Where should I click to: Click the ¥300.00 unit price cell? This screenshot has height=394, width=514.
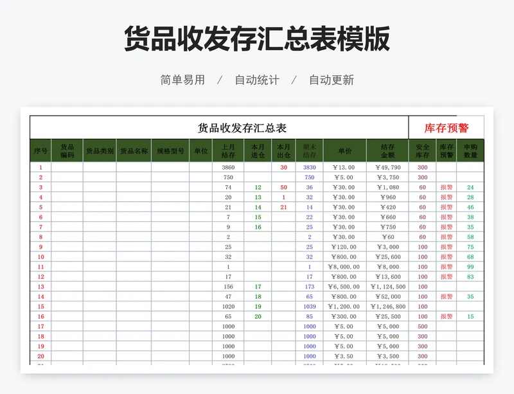pyautogui.click(x=345, y=316)
